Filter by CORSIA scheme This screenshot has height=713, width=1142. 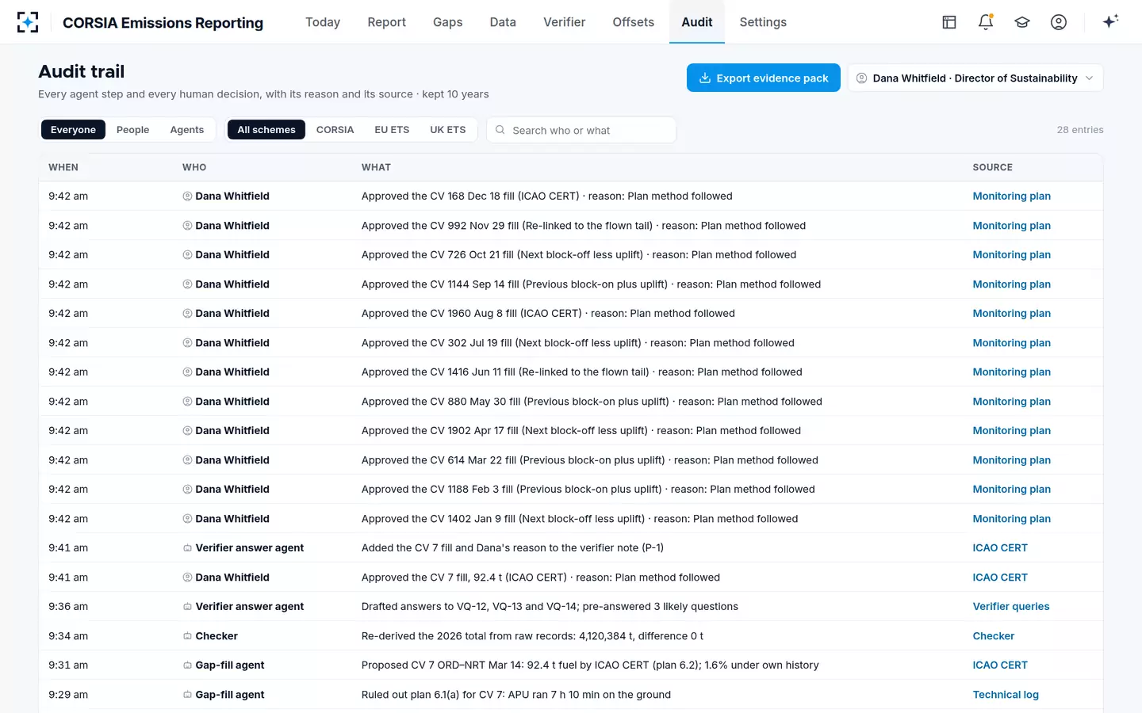[335, 130]
